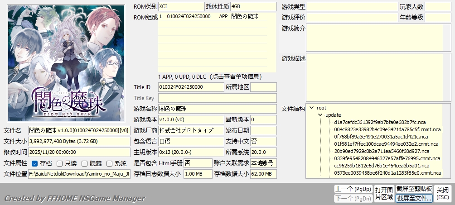Collapse the root node in file structure
This screenshot has width=455, height=205.
[312, 108]
